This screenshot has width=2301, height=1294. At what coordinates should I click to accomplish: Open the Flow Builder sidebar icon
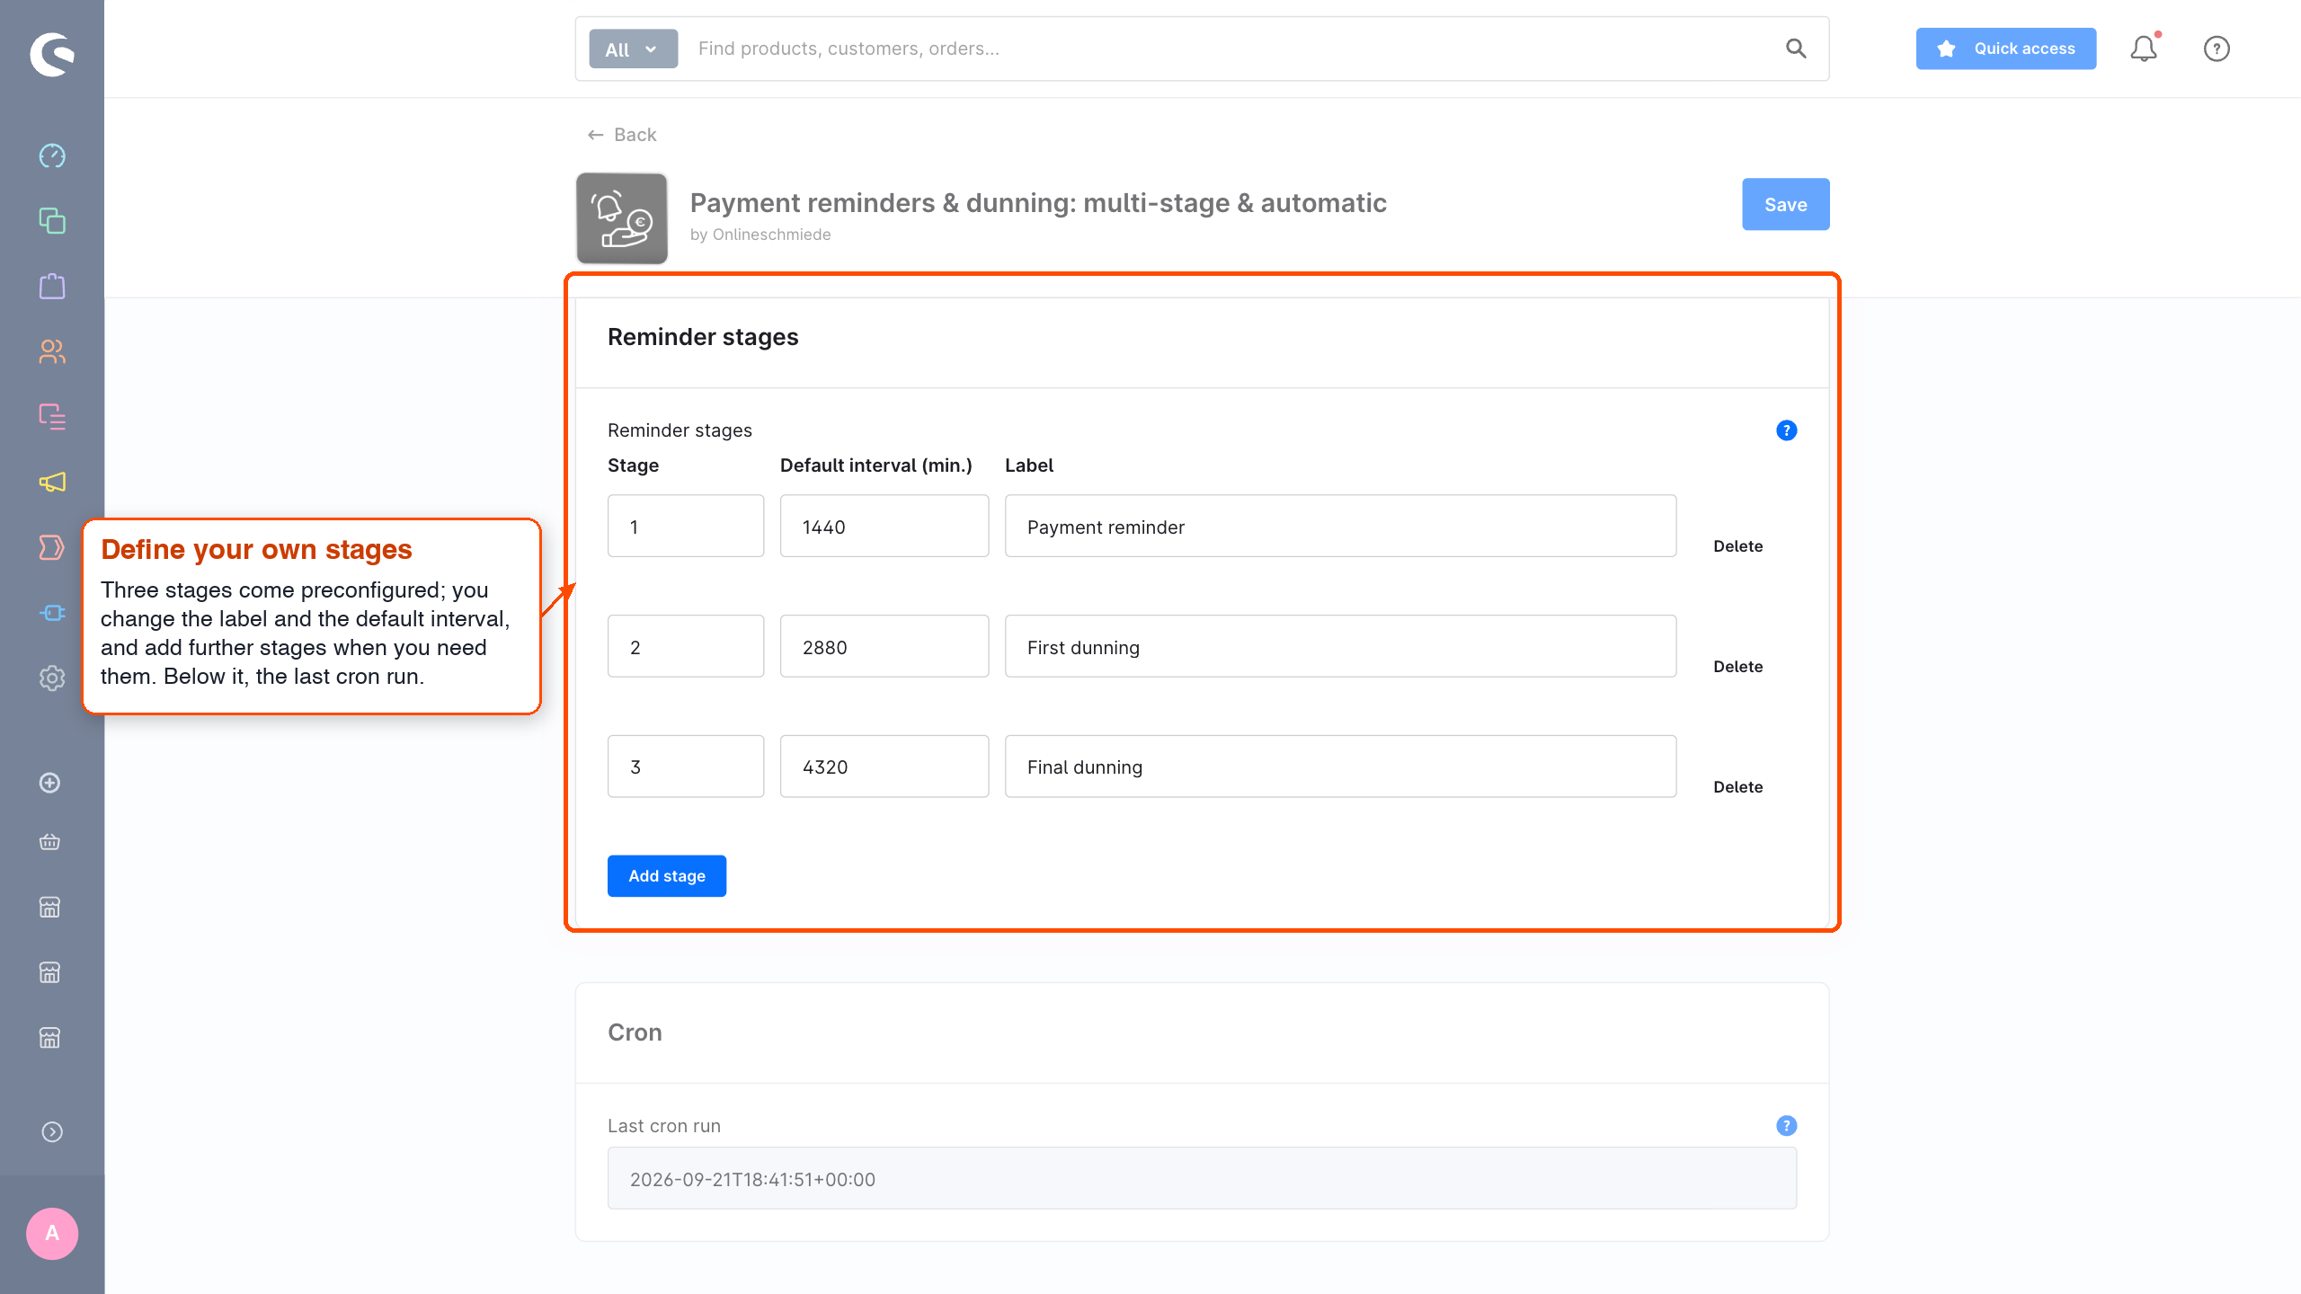[x=52, y=547]
